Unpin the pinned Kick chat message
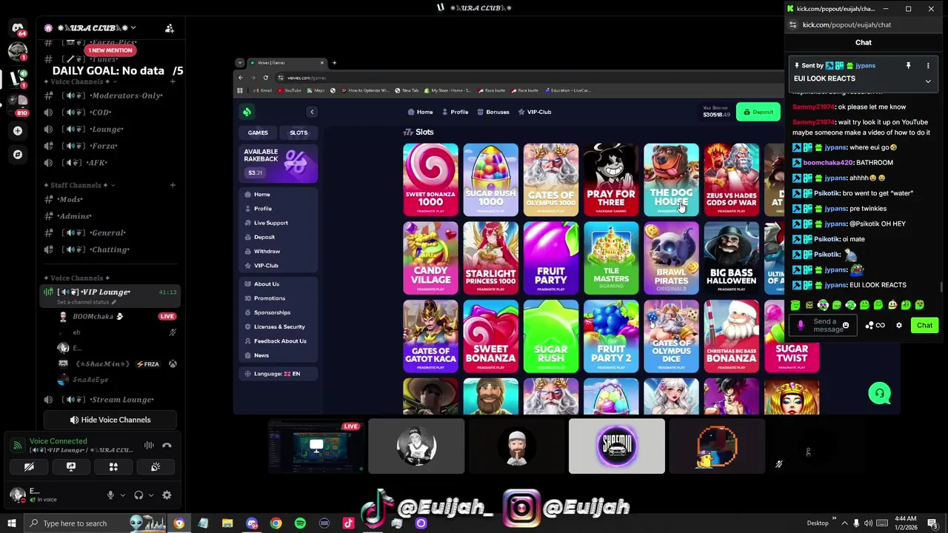The image size is (948, 533). point(908,66)
